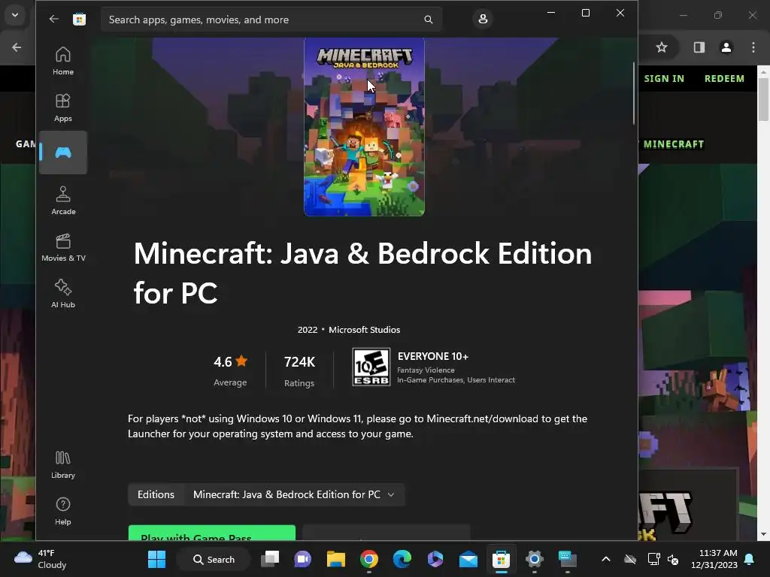This screenshot has width=770, height=577.
Task: Click the taskbar Search box
Action: click(214, 559)
